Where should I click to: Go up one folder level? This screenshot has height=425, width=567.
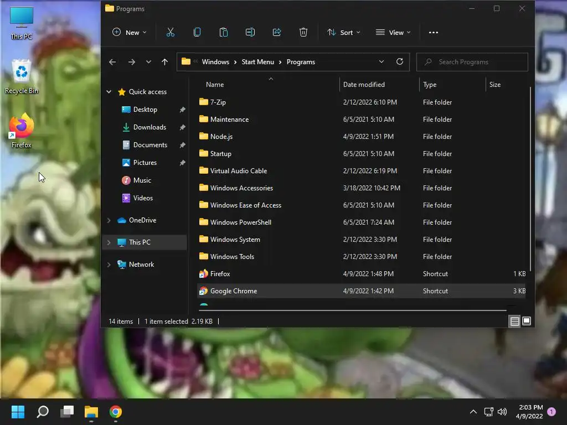coord(164,62)
